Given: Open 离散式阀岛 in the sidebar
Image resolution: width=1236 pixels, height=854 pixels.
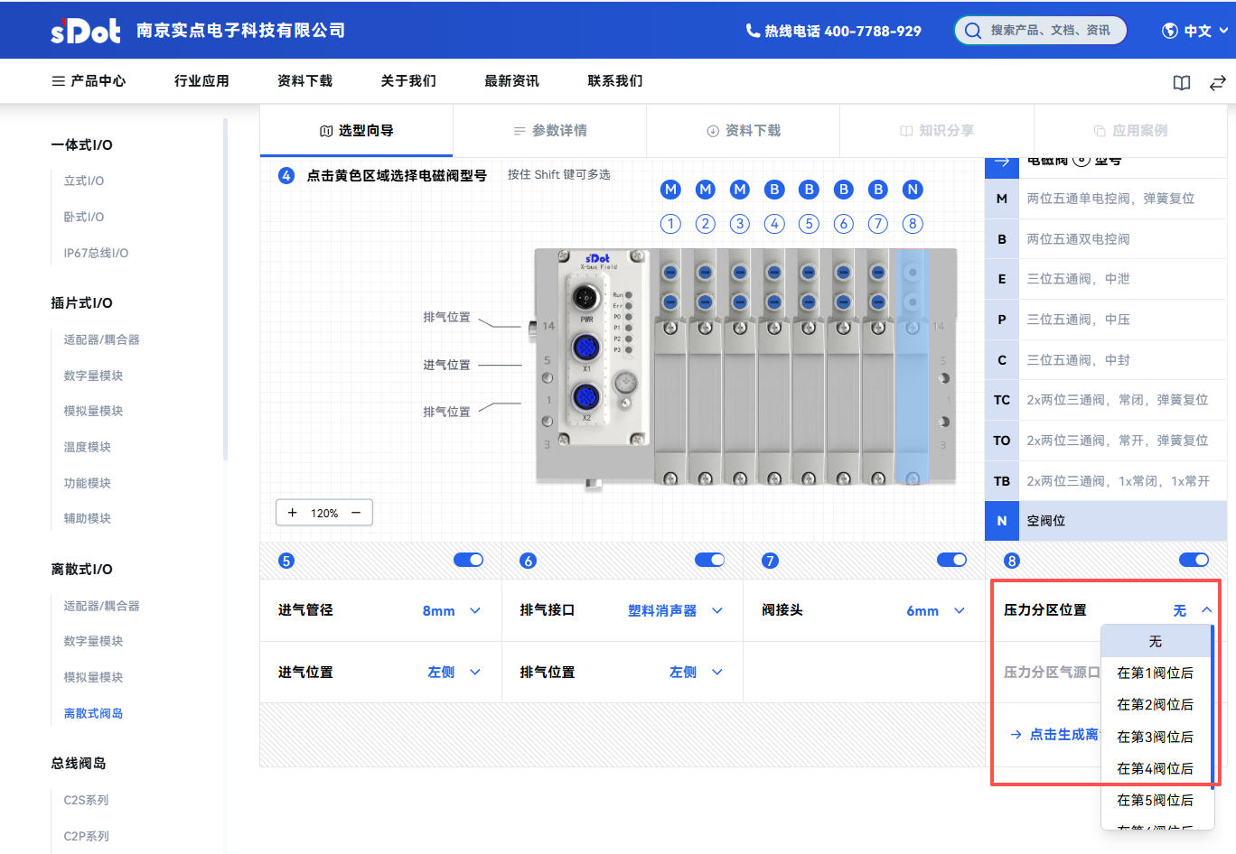Looking at the screenshot, I should 93,713.
